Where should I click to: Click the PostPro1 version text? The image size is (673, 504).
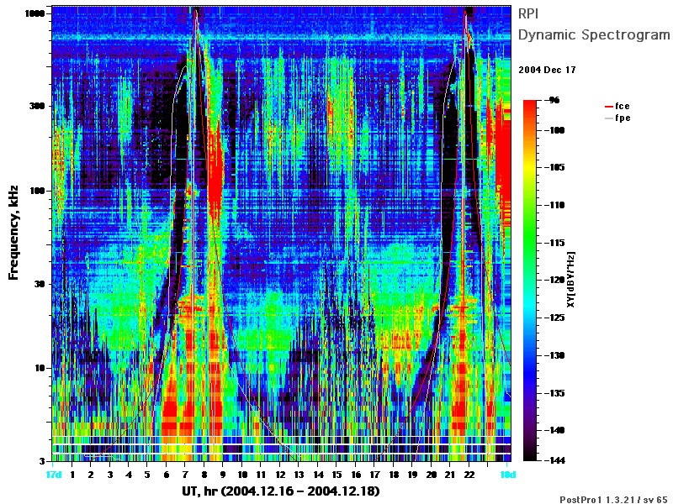613,500
